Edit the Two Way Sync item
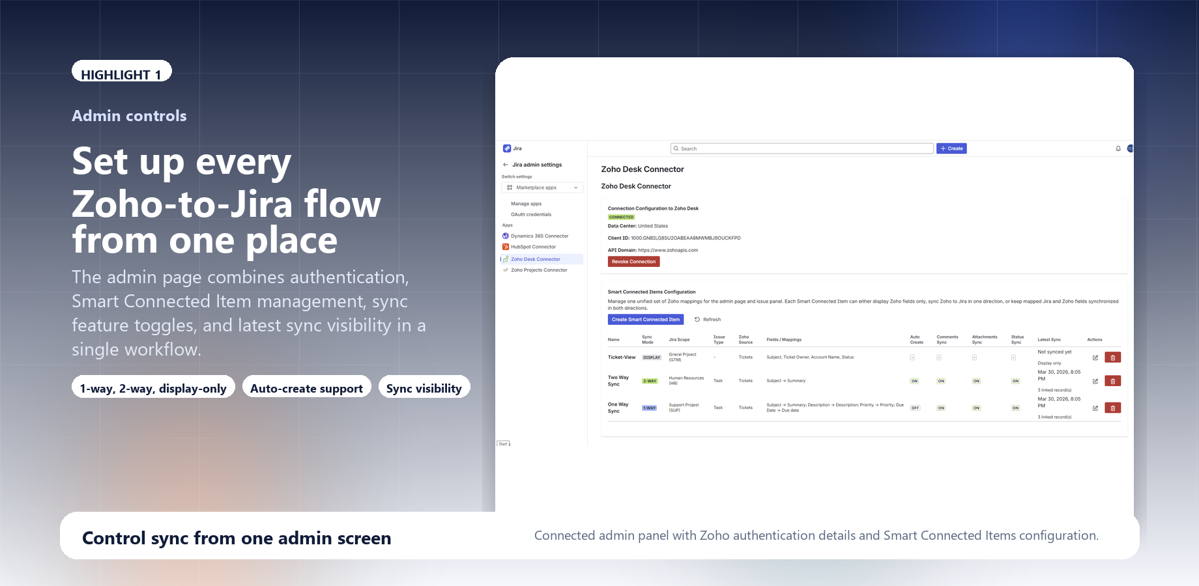The image size is (1199, 586). (x=1095, y=381)
